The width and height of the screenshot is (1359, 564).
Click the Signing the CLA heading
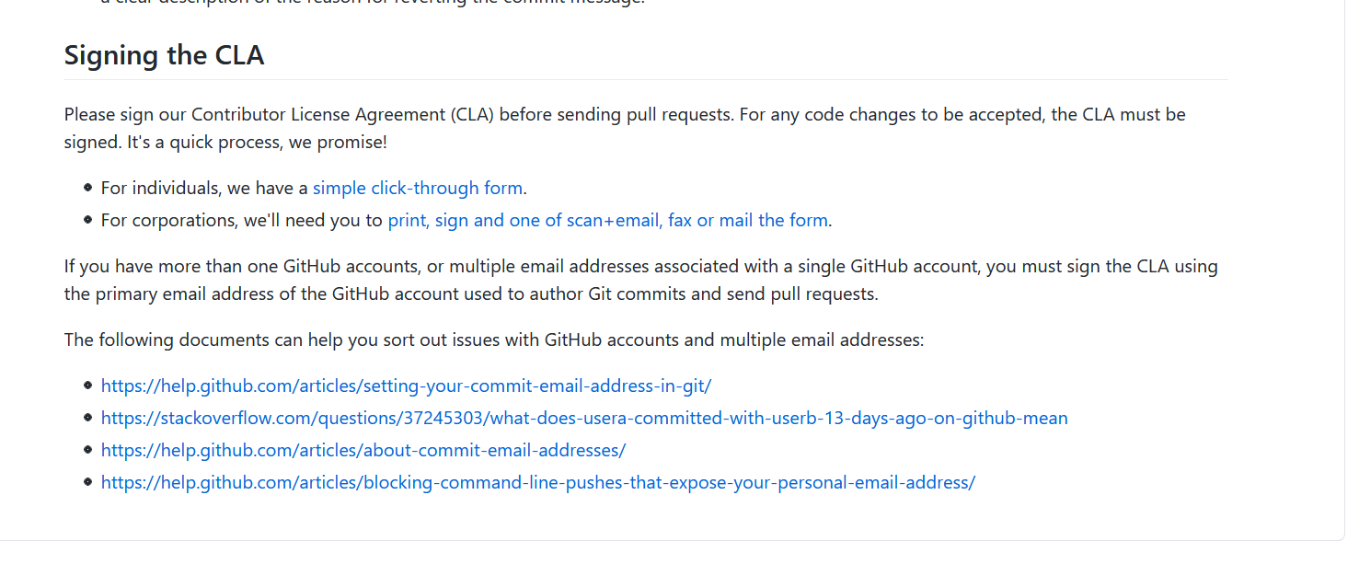pyautogui.click(x=164, y=55)
